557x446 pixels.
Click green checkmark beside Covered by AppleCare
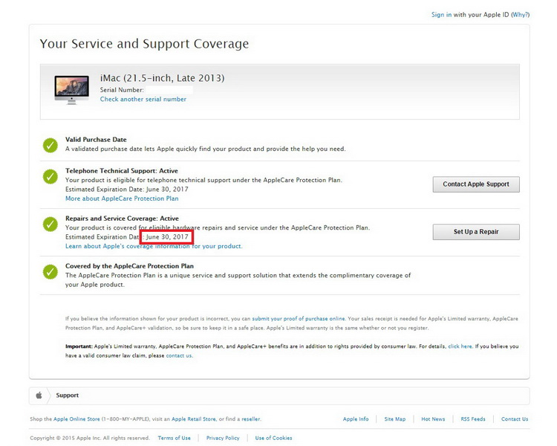(51, 272)
